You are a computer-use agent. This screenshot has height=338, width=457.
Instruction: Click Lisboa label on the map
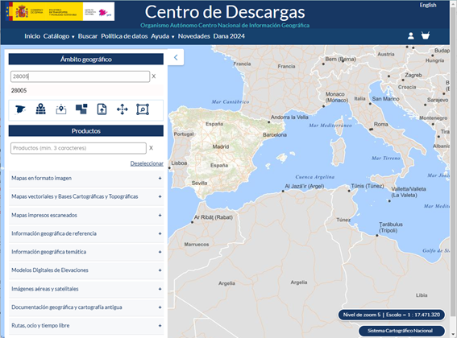(x=179, y=163)
